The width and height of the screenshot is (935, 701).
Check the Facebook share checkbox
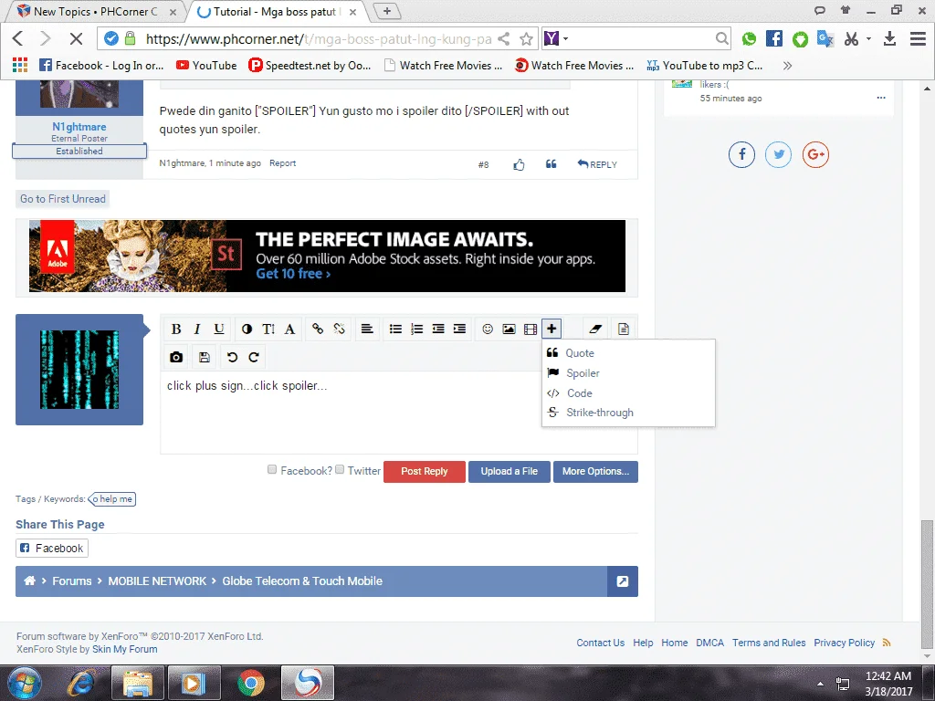click(x=272, y=470)
